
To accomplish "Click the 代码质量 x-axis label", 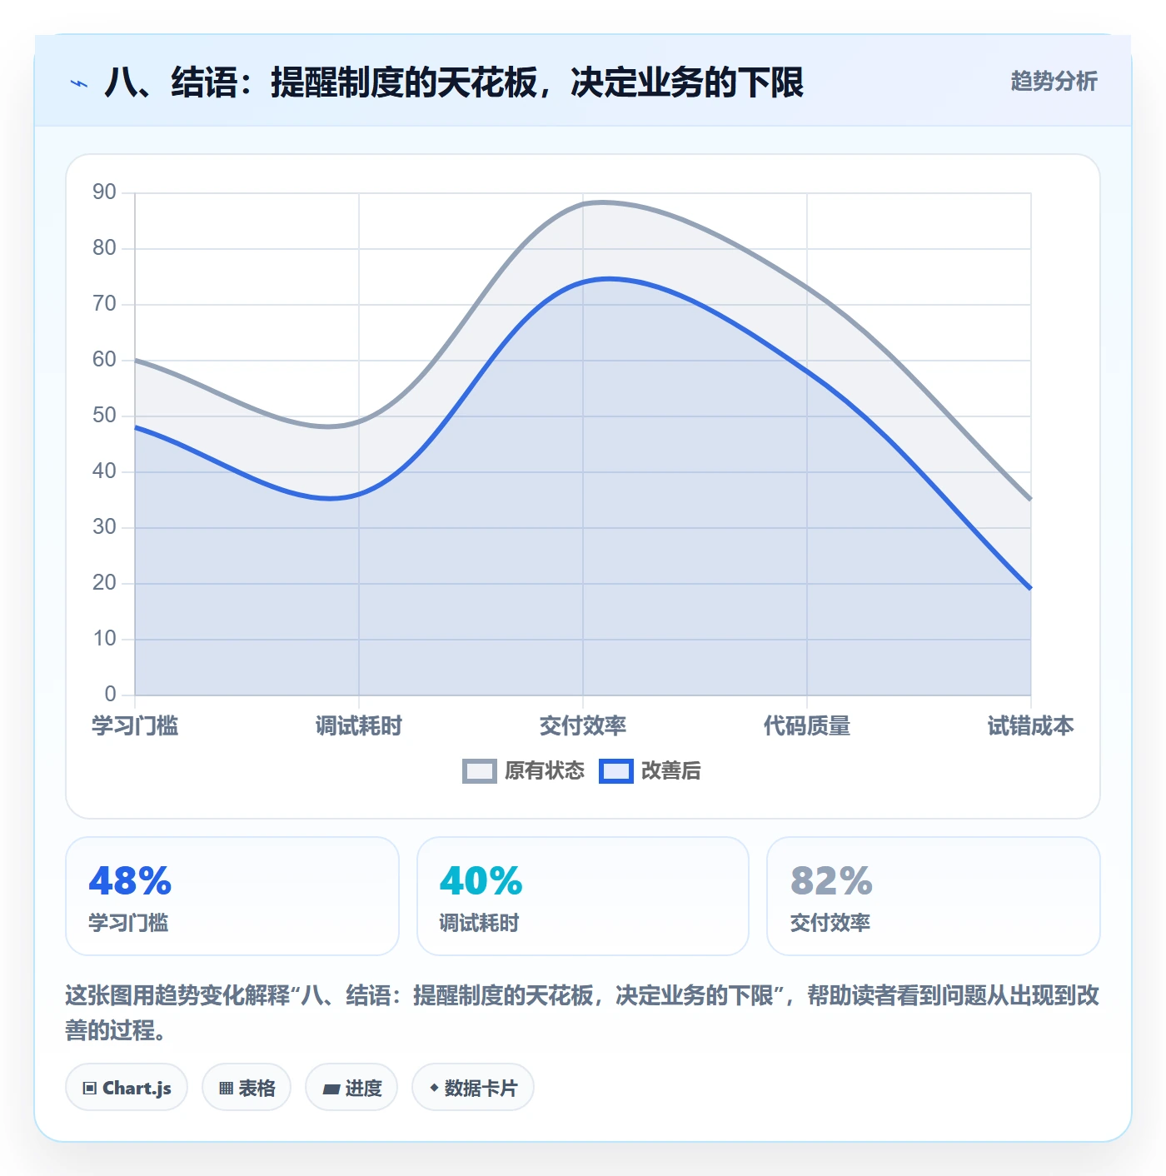I will (x=807, y=726).
